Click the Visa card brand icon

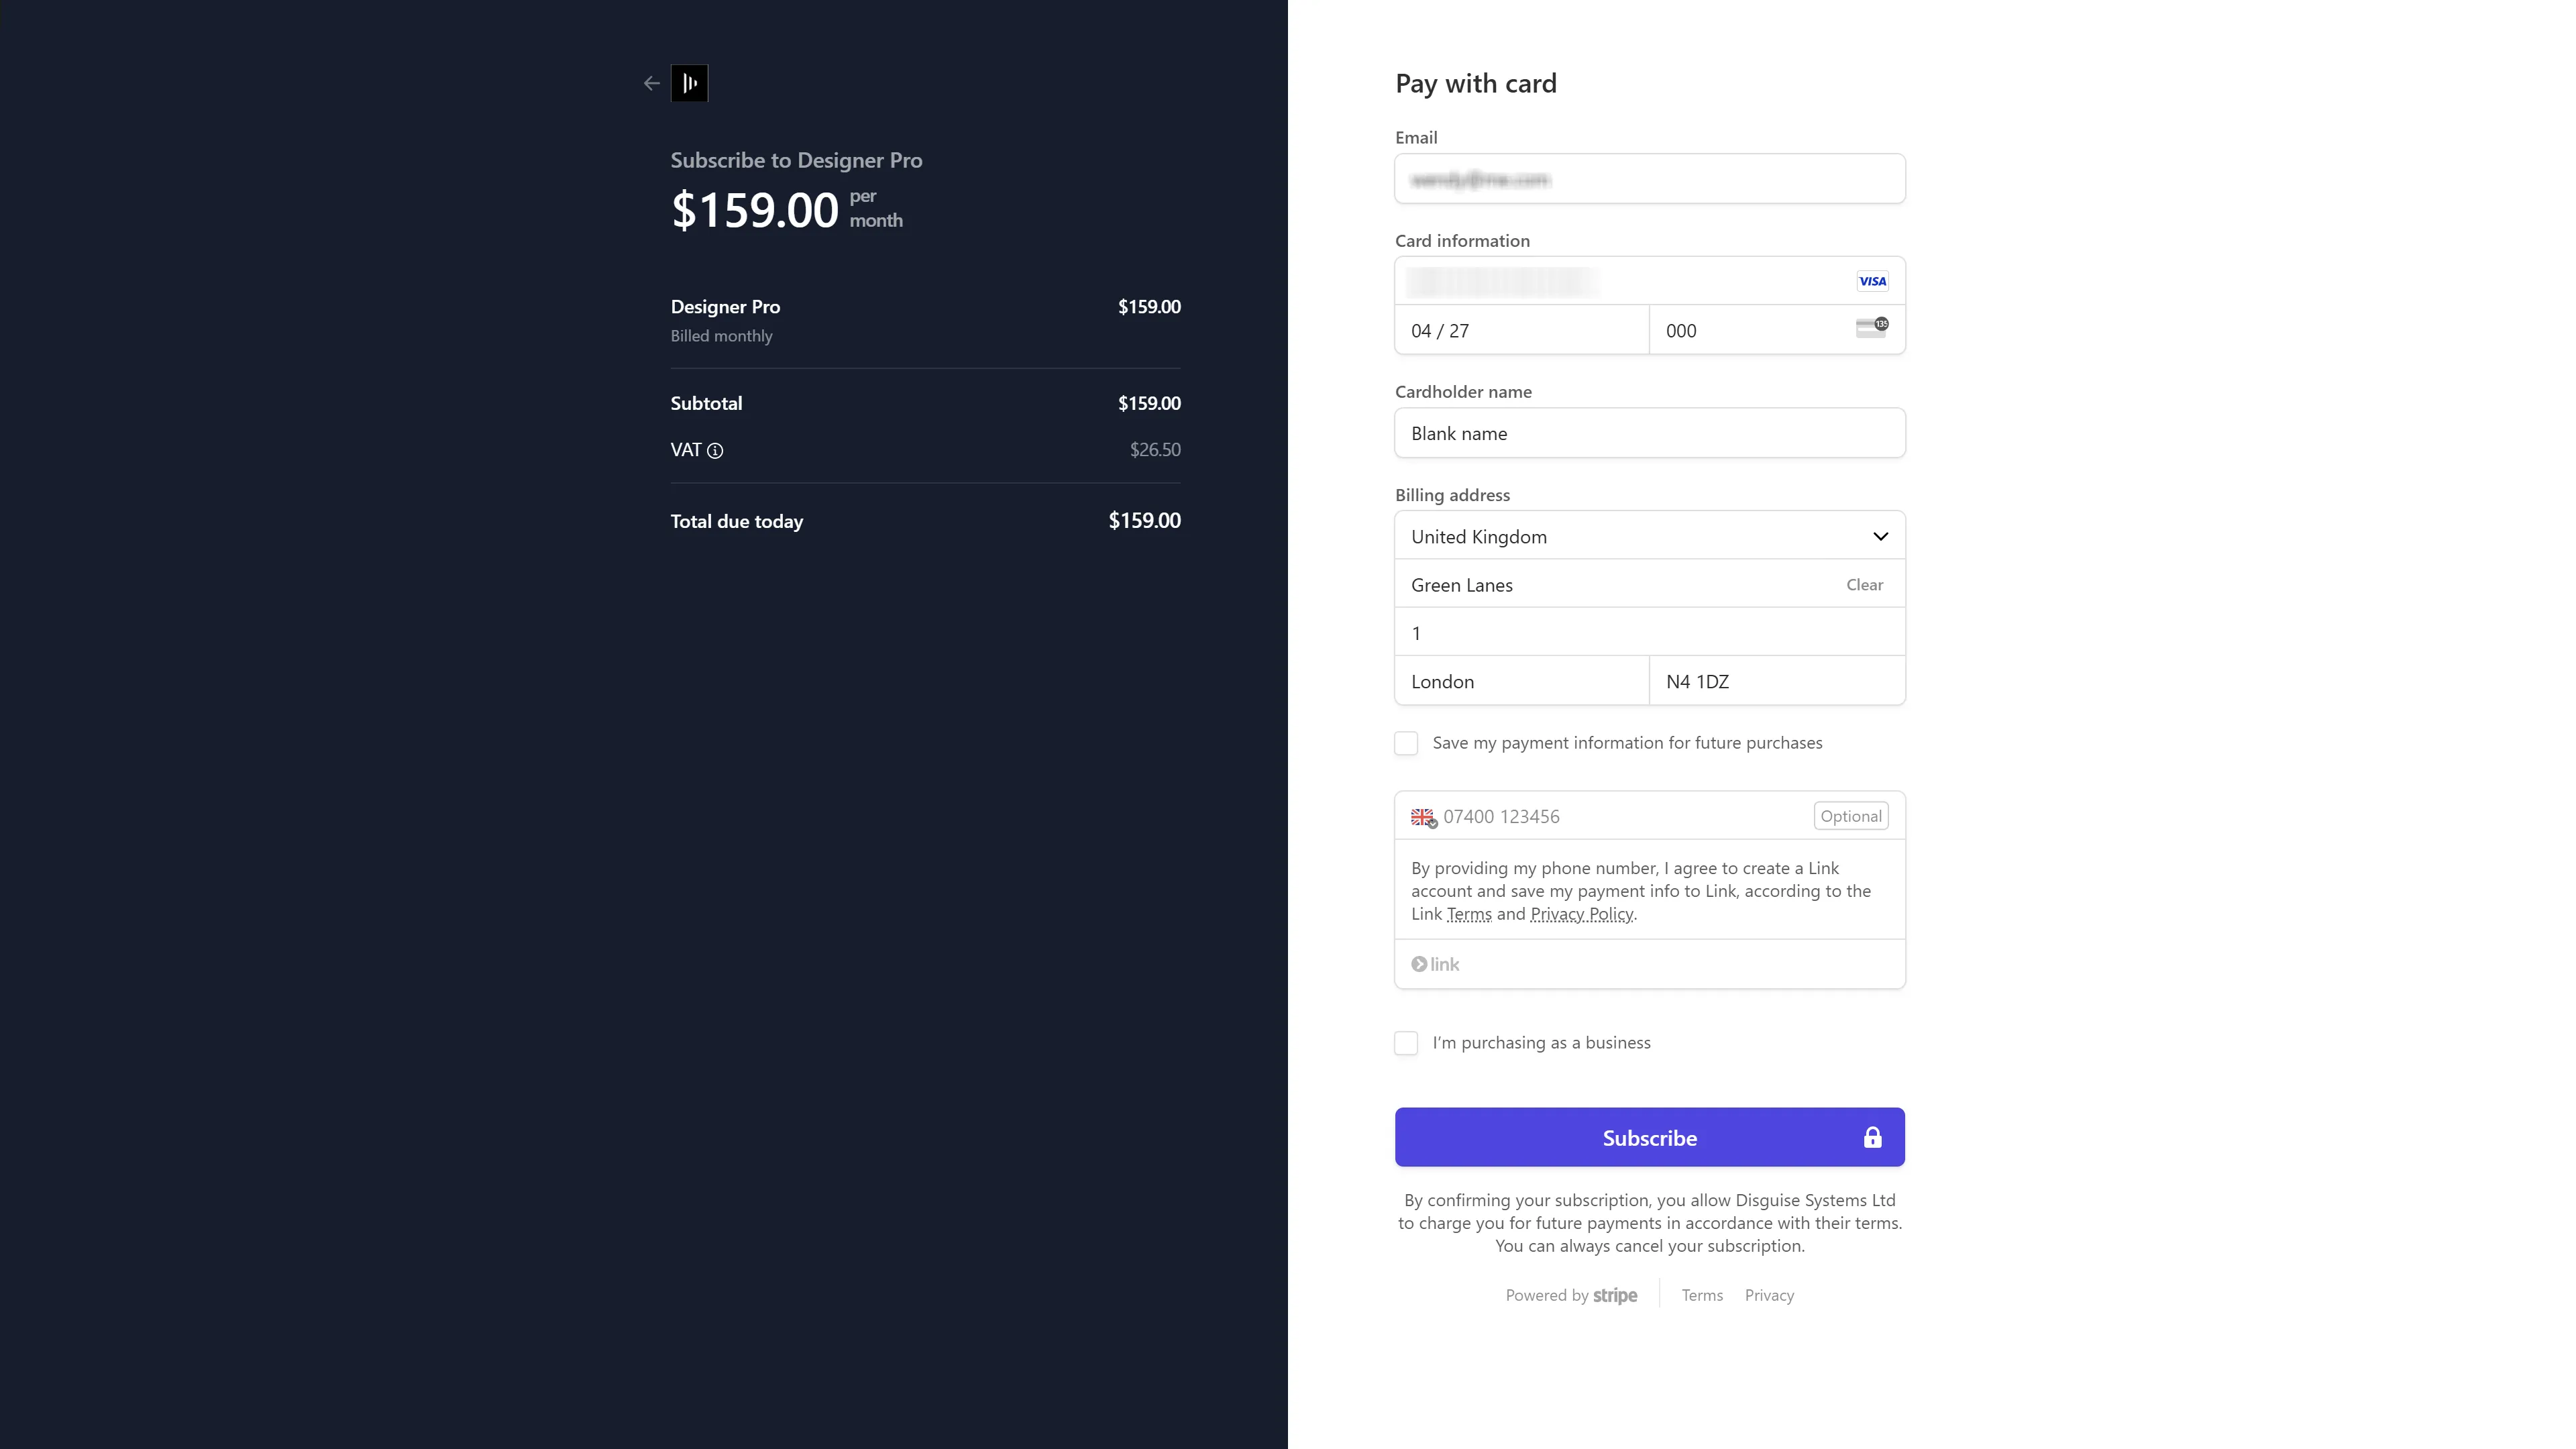coord(1872,281)
